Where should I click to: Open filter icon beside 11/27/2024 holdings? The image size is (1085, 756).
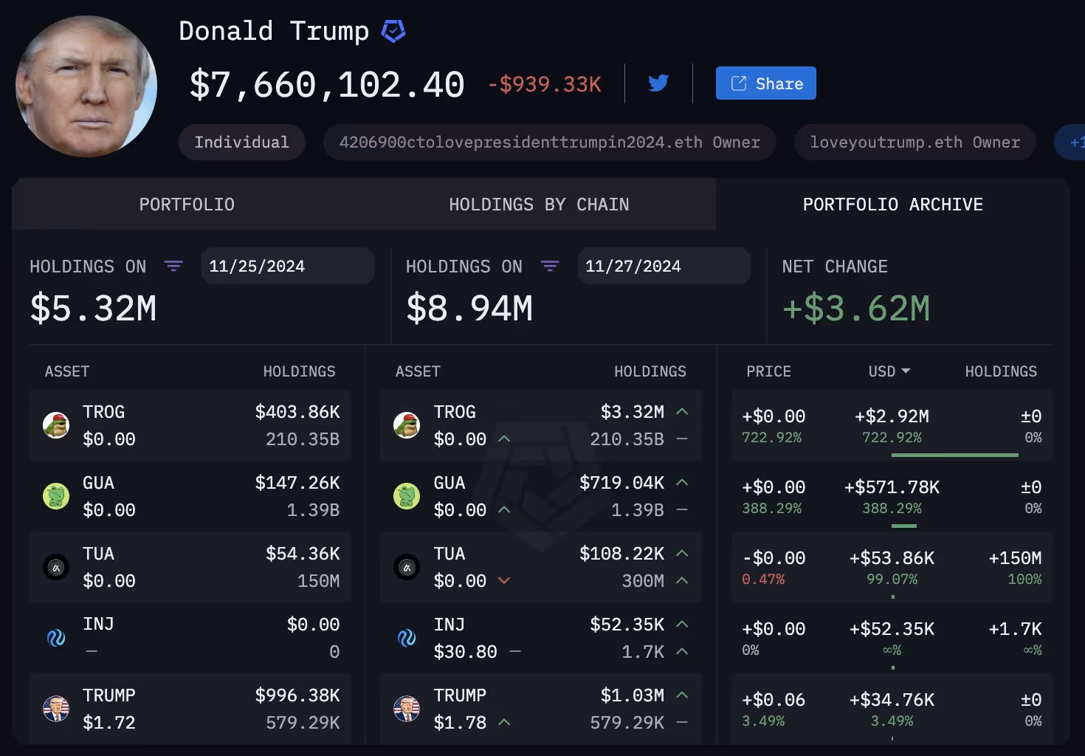[x=550, y=267]
